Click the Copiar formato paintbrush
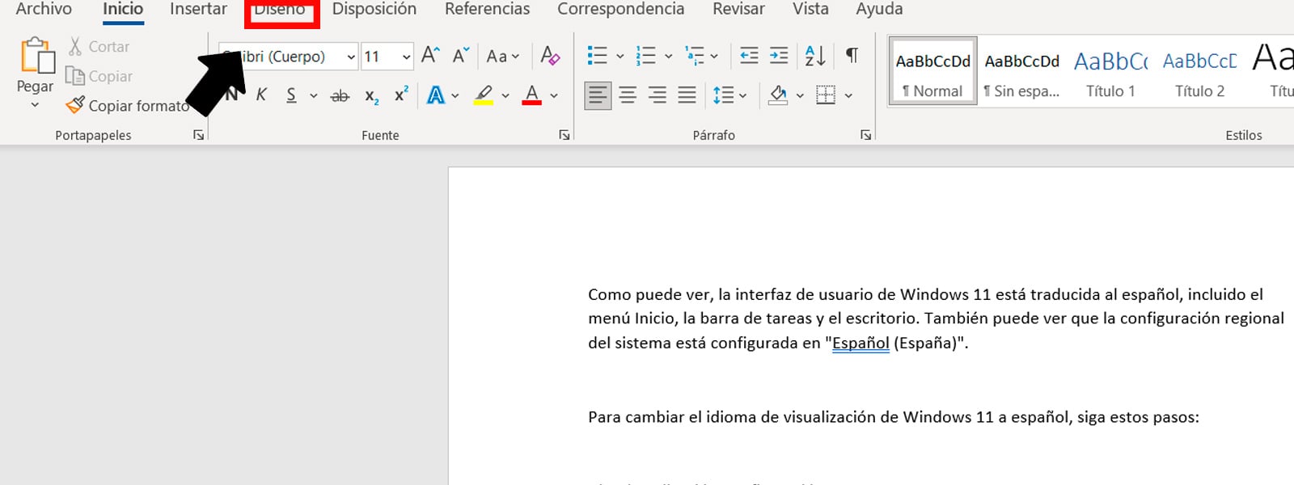The height and width of the screenshot is (485, 1294). [75, 105]
